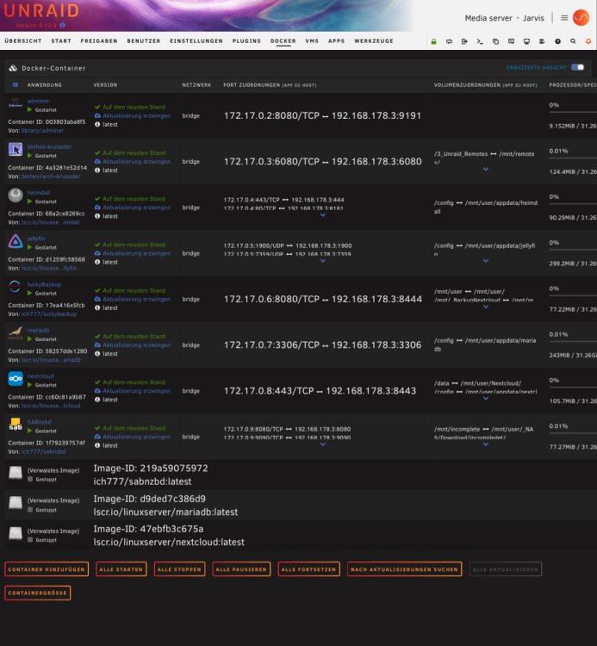597x646 pixels.
Task: Click the orange Unraid account avatar
Action: 581,18
